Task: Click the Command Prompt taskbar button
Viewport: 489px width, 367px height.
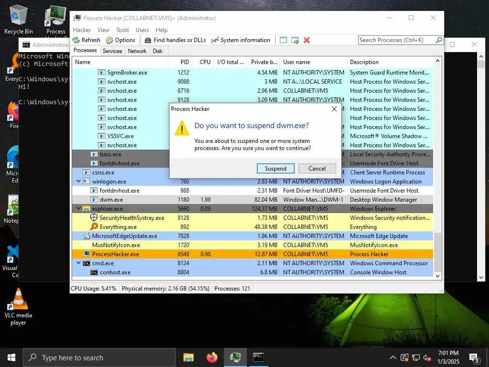Action: tap(258, 357)
